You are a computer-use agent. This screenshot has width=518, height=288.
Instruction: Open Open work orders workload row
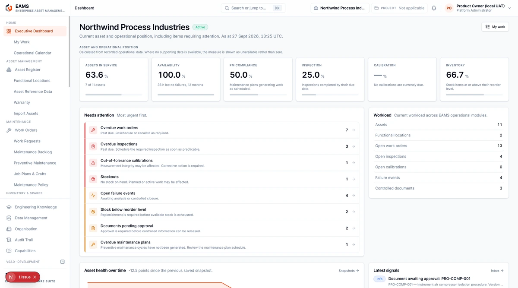[x=439, y=146]
